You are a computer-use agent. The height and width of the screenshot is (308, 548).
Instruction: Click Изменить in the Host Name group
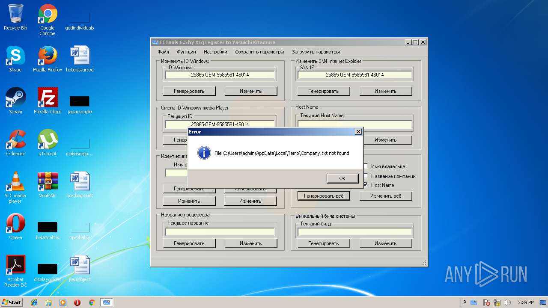click(x=385, y=140)
